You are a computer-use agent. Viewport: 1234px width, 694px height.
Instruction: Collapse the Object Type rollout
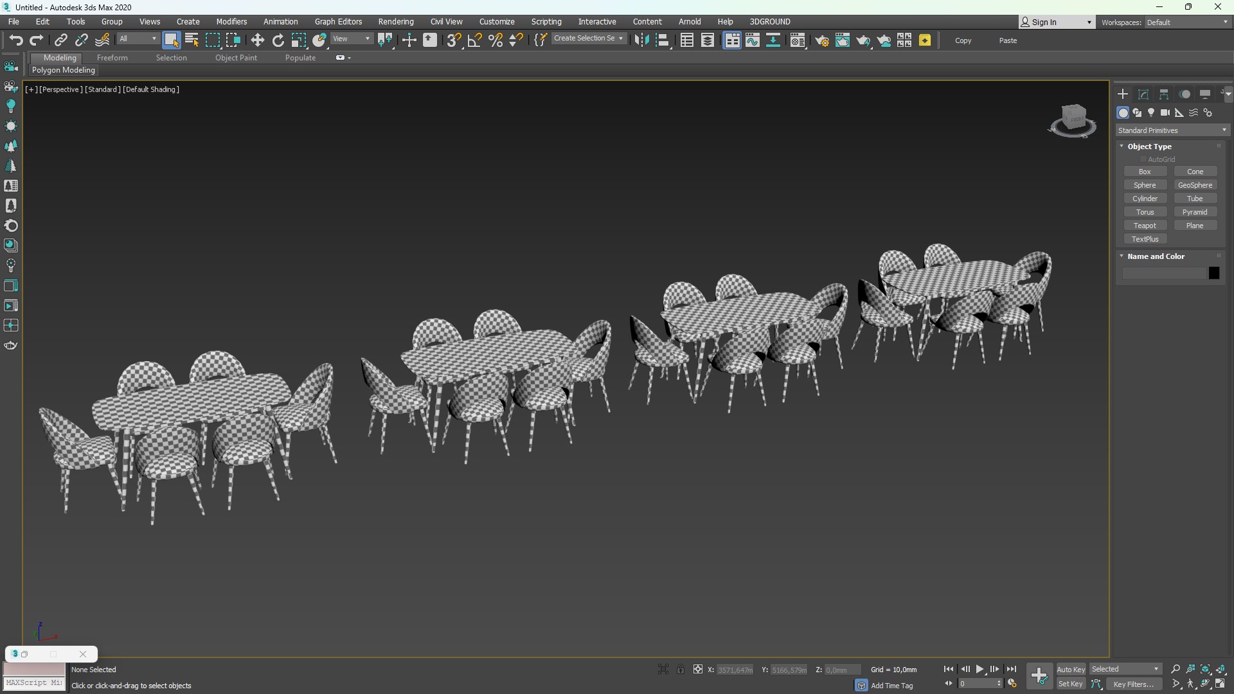(1149, 146)
